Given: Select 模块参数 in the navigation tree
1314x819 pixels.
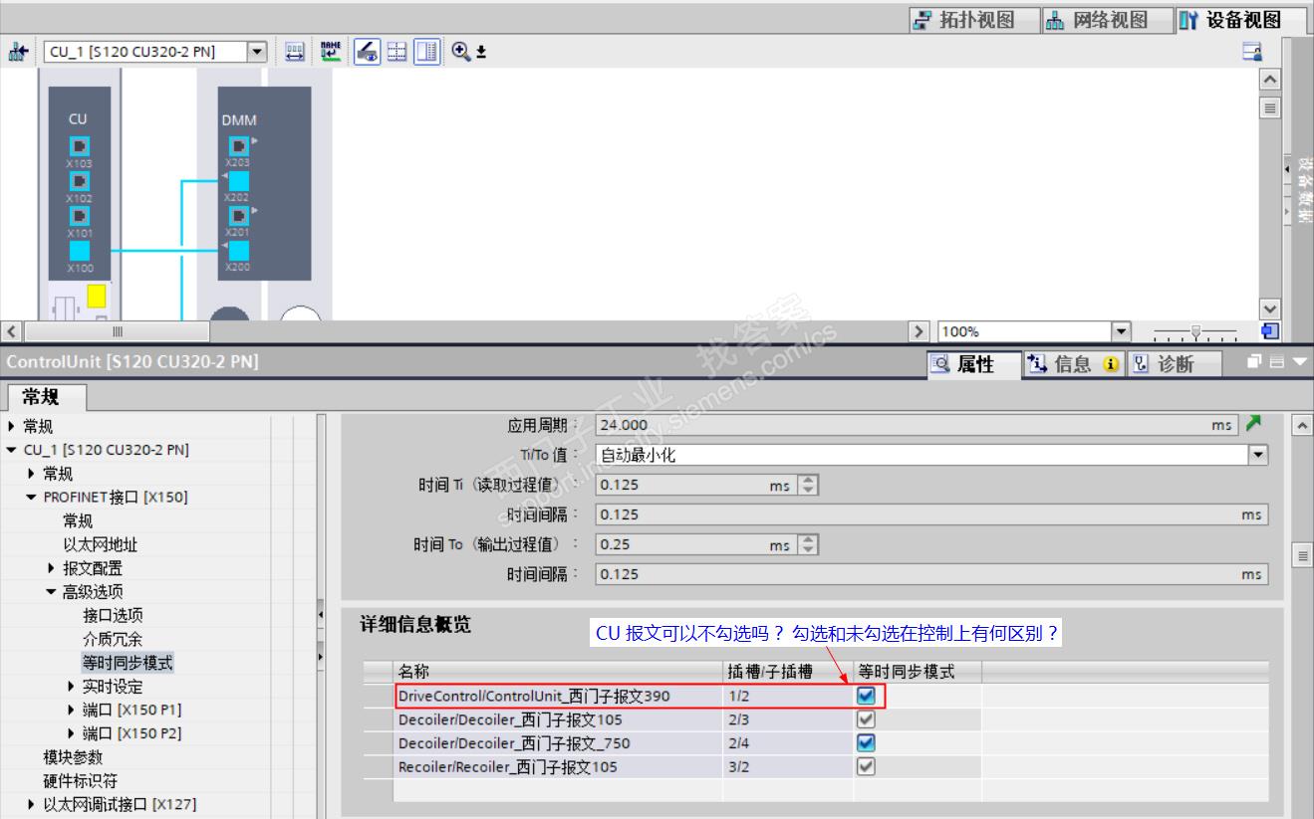Looking at the screenshot, I should pos(73,757).
